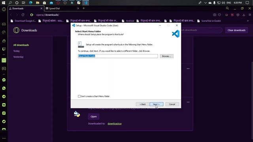Open sidebar setup three-dots at bottom
253x142 pixels.
4,138
